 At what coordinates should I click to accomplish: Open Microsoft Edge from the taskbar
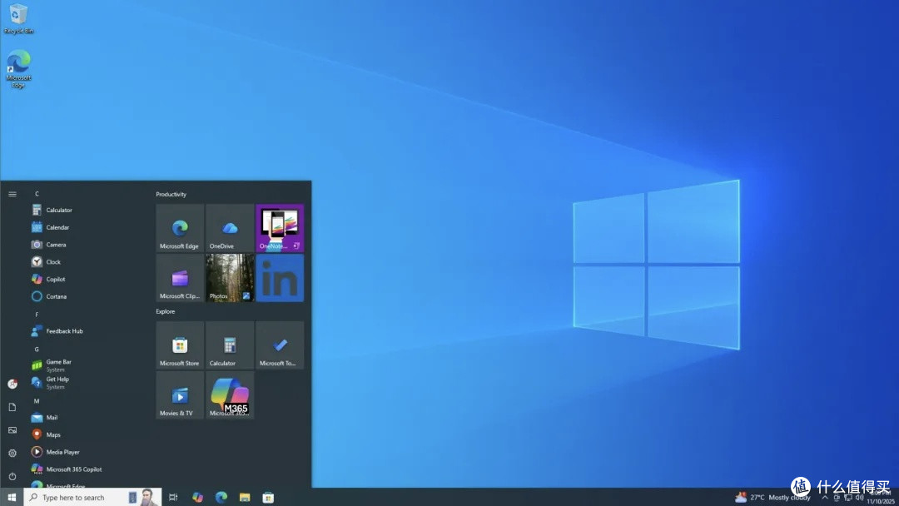click(221, 498)
